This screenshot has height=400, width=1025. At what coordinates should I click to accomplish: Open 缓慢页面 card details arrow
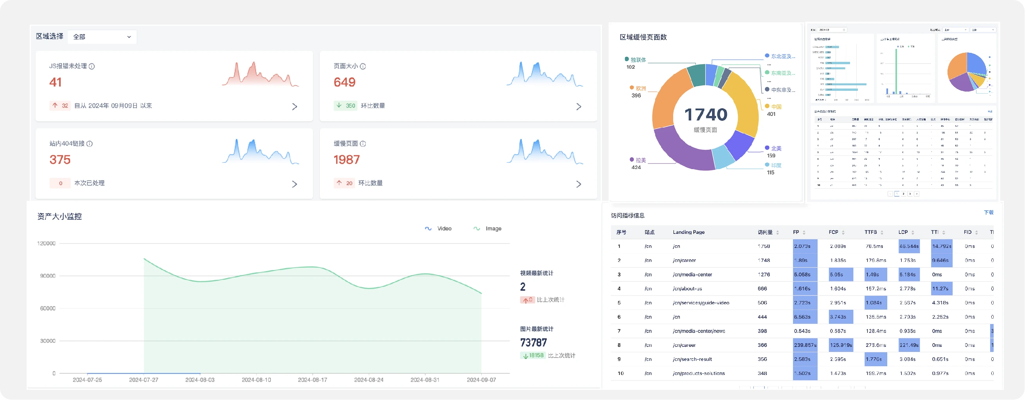pyautogui.click(x=578, y=184)
